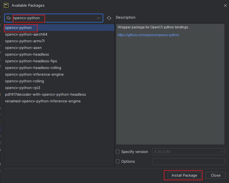Click the Options text input field
Image resolution: width=229 pixels, height=183 pixels.
click(x=188, y=162)
